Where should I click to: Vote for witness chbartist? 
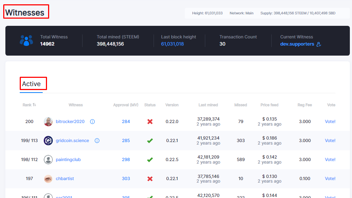click(330, 179)
